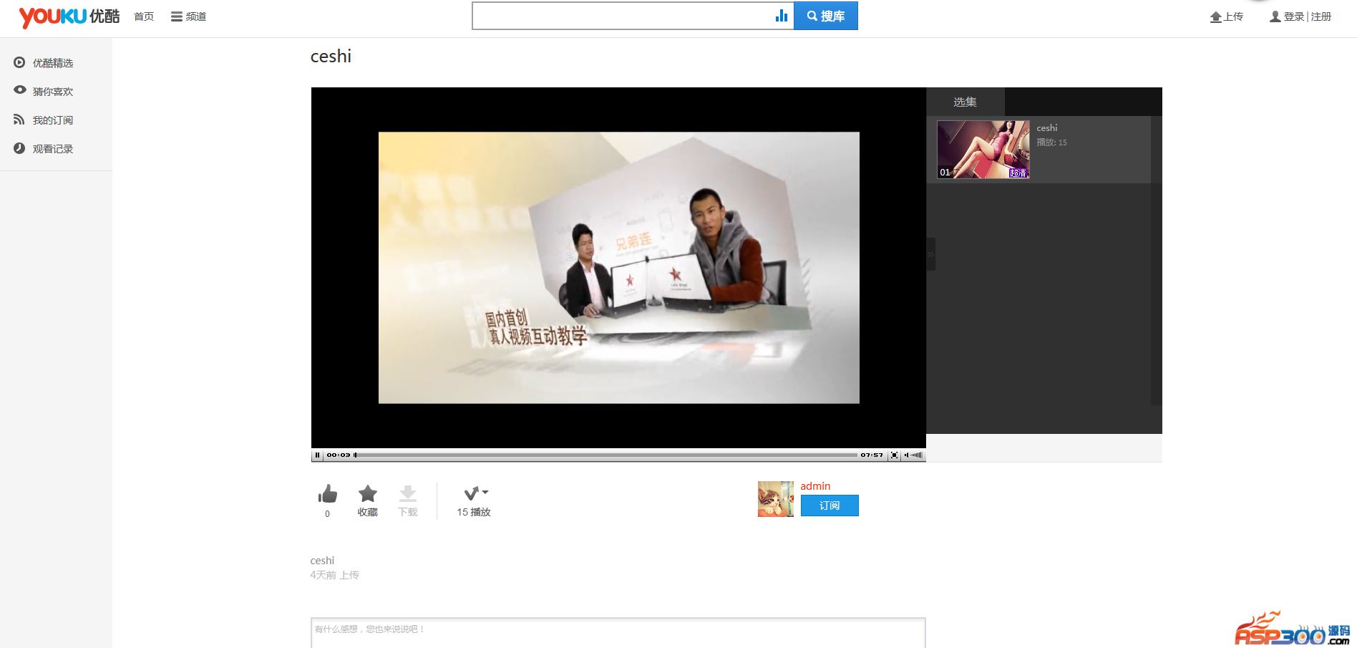
Task: Open the Youku logo homepage
Action: 69,16
